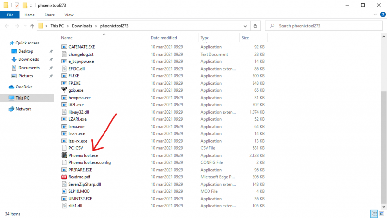Select the PhoenixTool.exe.config file
Image resolution: width=387 pixels, height=218 pixels.
(89, 162)
